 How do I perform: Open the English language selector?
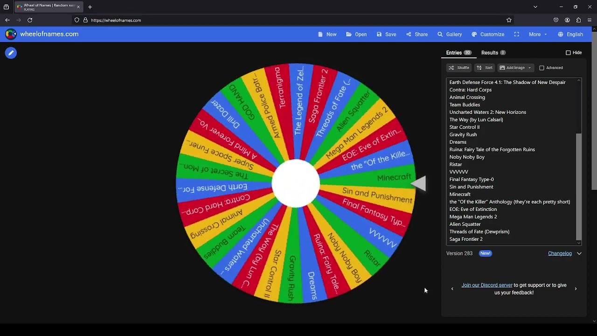point(570,34)
